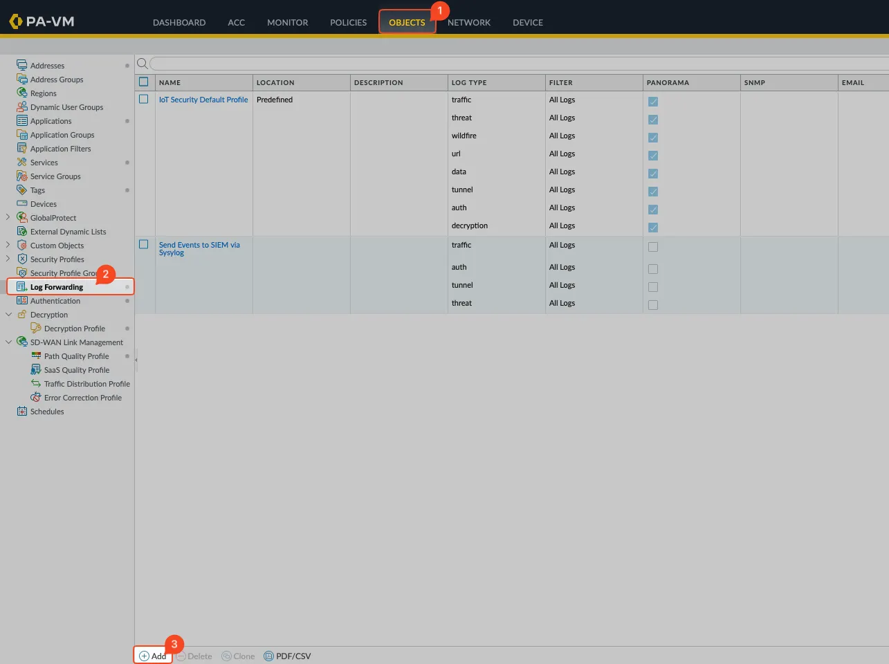Click the sidebar collapse handle
This screenshot has height=664, width=889.
(136, 360)
